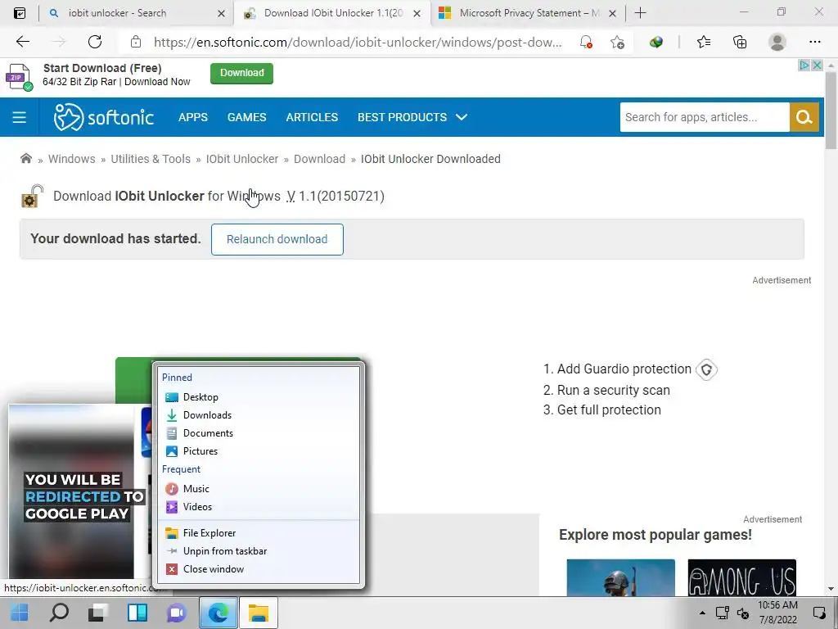The image size is (838, 629).
Task: Open the browser profile avatar
Action: (x=777, y=42)
